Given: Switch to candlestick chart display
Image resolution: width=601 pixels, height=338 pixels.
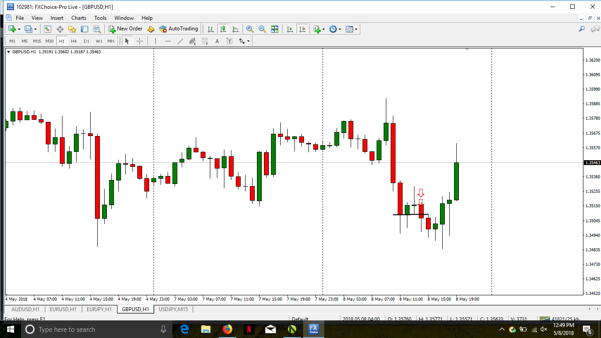Looking at the screenshot, I should pos(223,29).
